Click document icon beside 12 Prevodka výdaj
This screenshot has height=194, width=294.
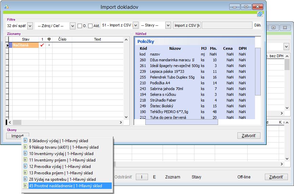pyautogui.click(x=25, y=167)
